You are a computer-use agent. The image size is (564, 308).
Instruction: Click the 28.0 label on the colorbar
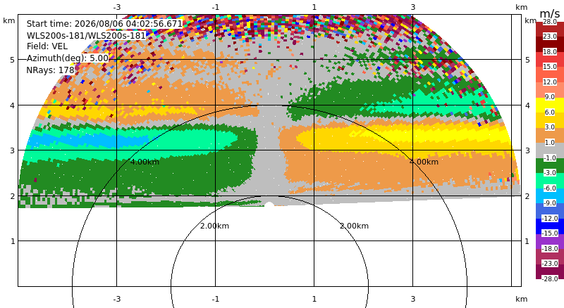550,22
